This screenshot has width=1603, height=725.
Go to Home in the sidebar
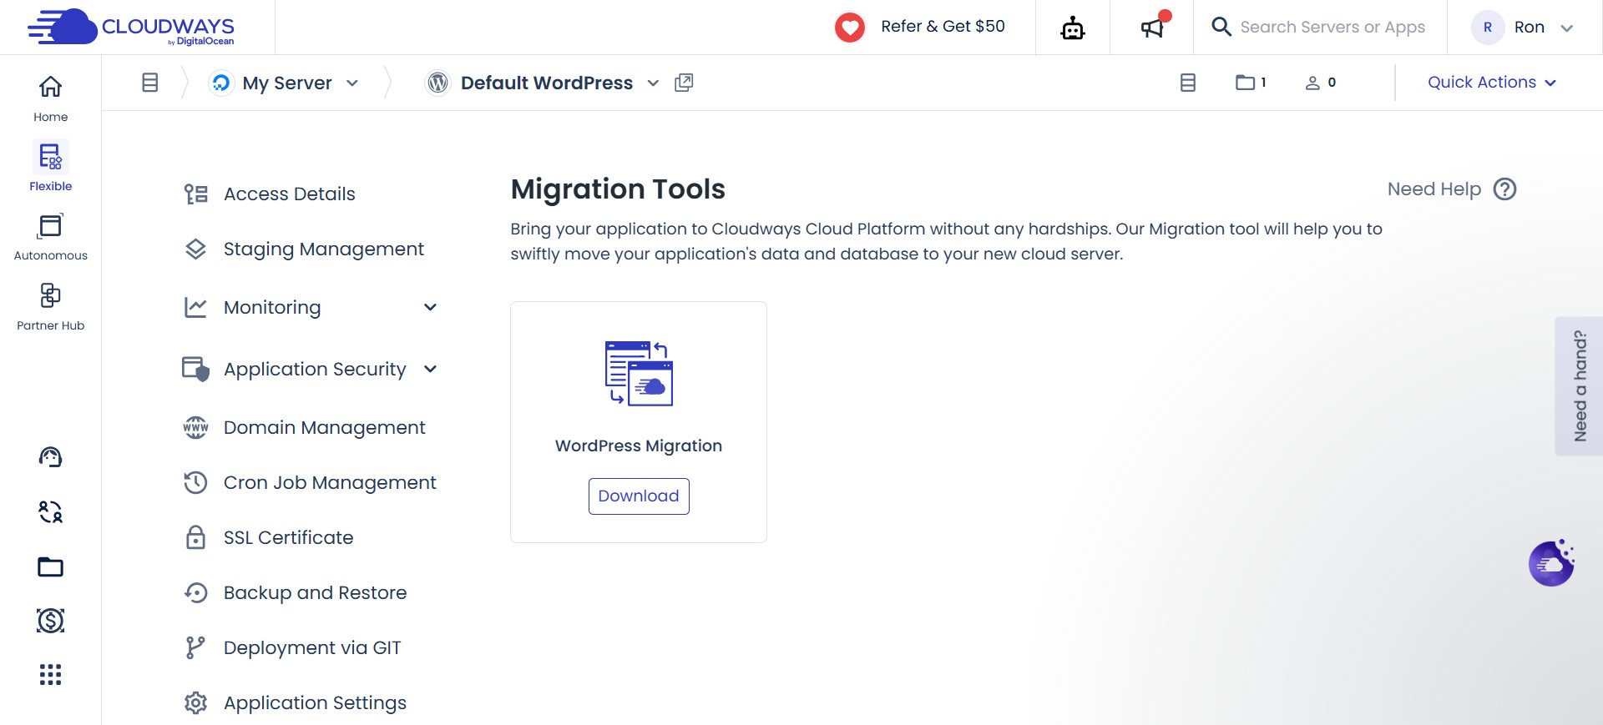pos(51,98)
